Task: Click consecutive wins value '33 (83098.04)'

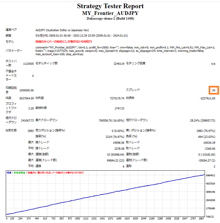Action: (x=115, y=155)
